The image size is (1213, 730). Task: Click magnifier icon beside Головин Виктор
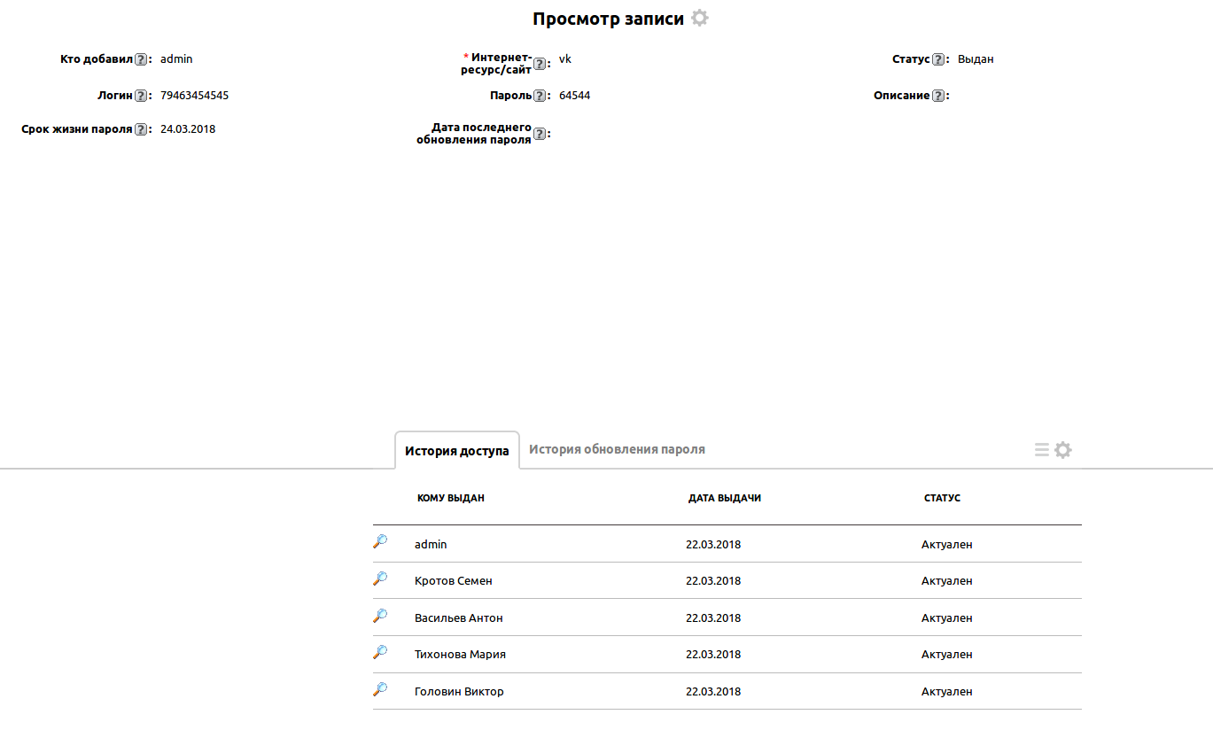pyautogui.click(x=380, y=689)
